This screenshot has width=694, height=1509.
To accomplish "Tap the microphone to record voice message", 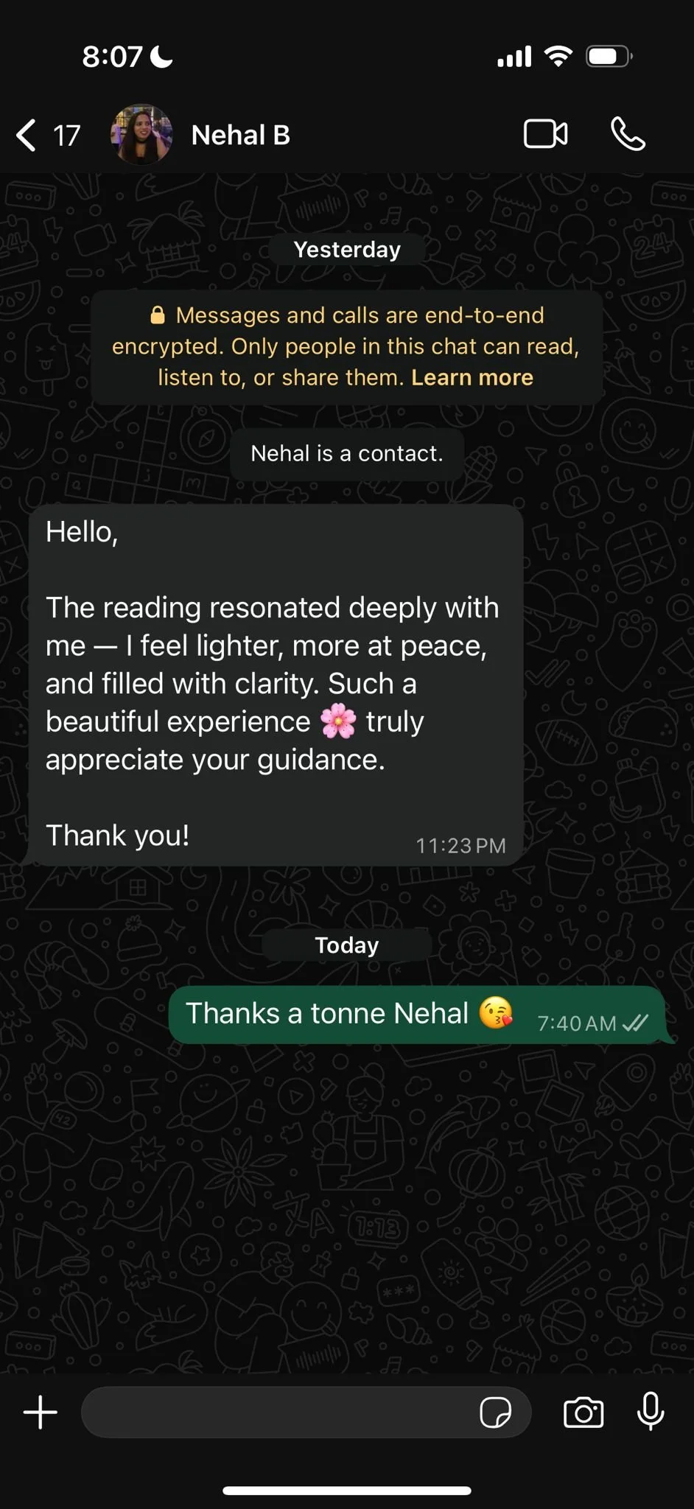I will click(651, 1412).
